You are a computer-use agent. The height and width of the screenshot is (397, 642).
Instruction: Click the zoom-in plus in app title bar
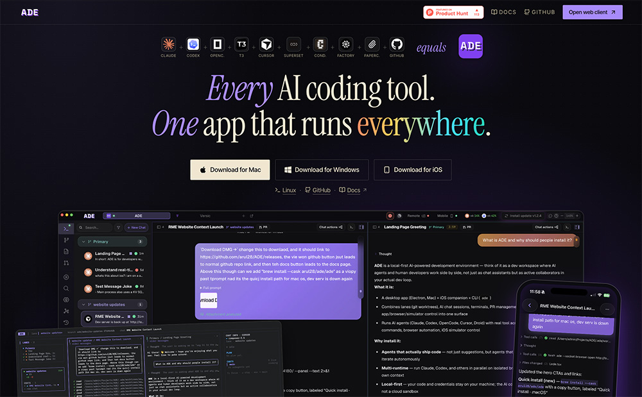[x=577, y=216]
